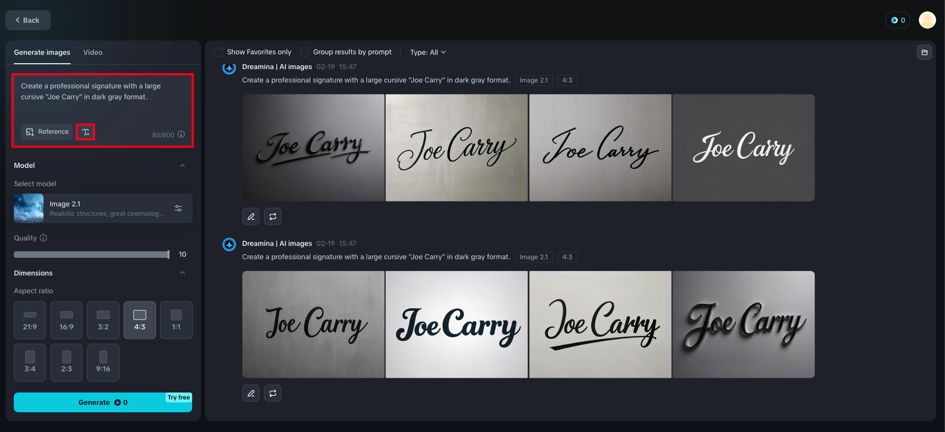This screenshot has width=945, height=432.
Task: Click the first result's 4:3 tag
Action: 567,80
